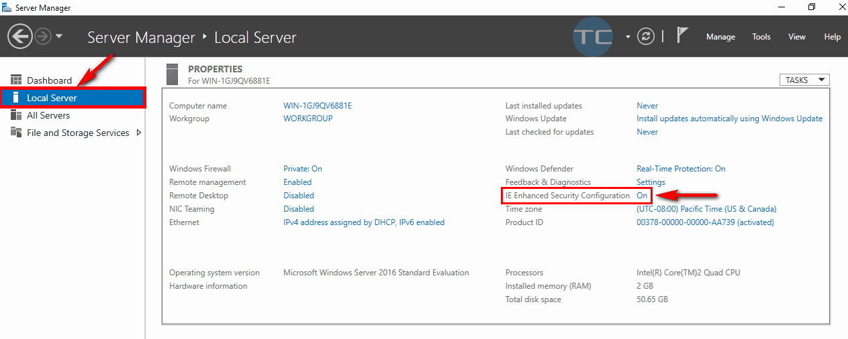The height and width of the screenshot is (339, 848).
Task: Click the Pacific Time zone link
Action: pos(706,209)
